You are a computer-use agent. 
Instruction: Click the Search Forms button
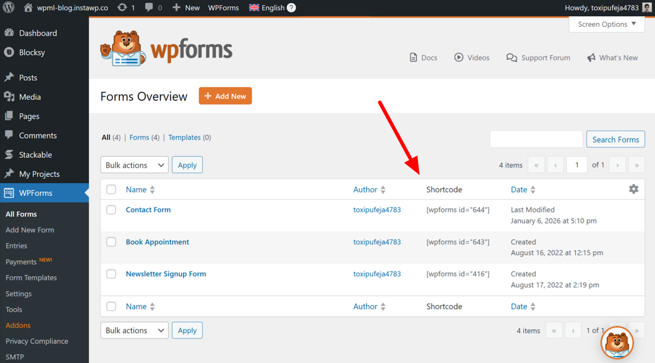(x=616, y=139)
